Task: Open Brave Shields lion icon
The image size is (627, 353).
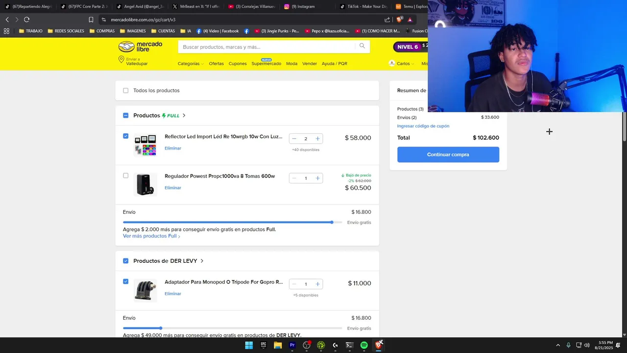Action: [399, 20]
